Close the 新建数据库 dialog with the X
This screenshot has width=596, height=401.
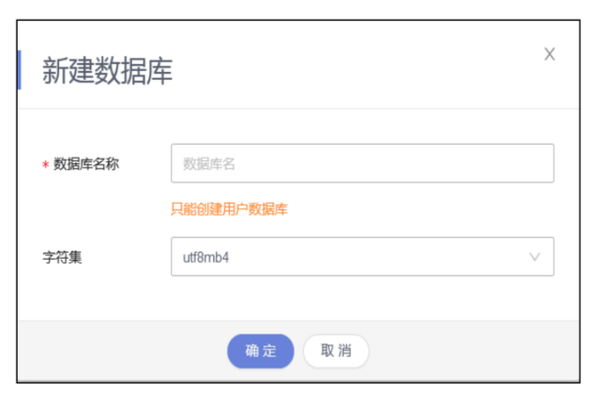(549, 54)
